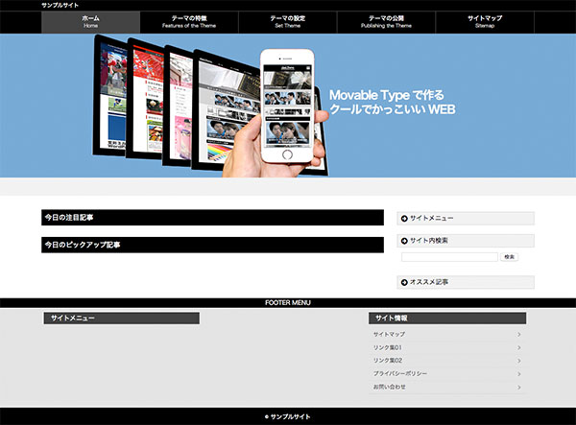Click the © サンプルサイト copyright text

tap(288, 417)
